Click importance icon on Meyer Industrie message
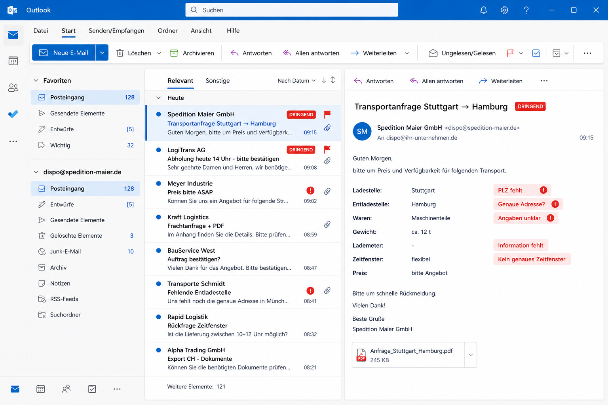Screen dimensions: 608x405 point(310,191)
